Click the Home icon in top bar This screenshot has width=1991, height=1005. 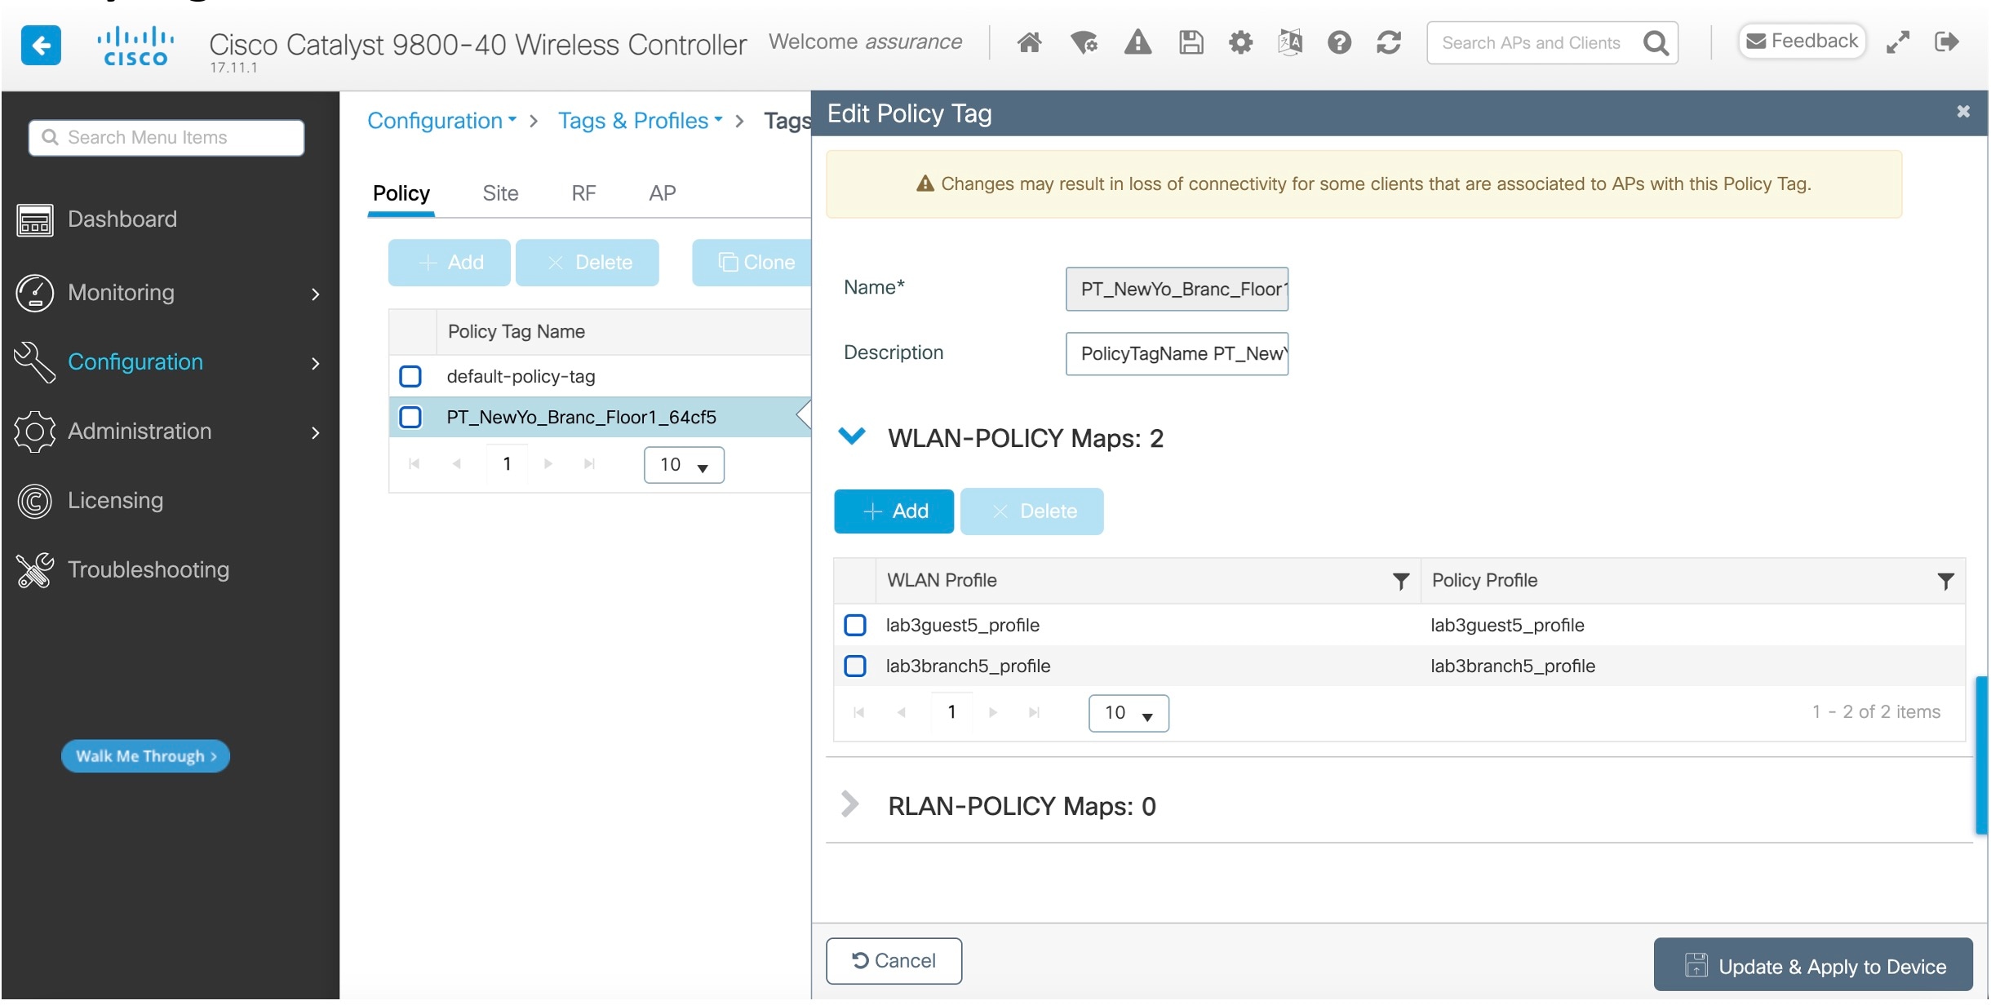click(1029, 42)
